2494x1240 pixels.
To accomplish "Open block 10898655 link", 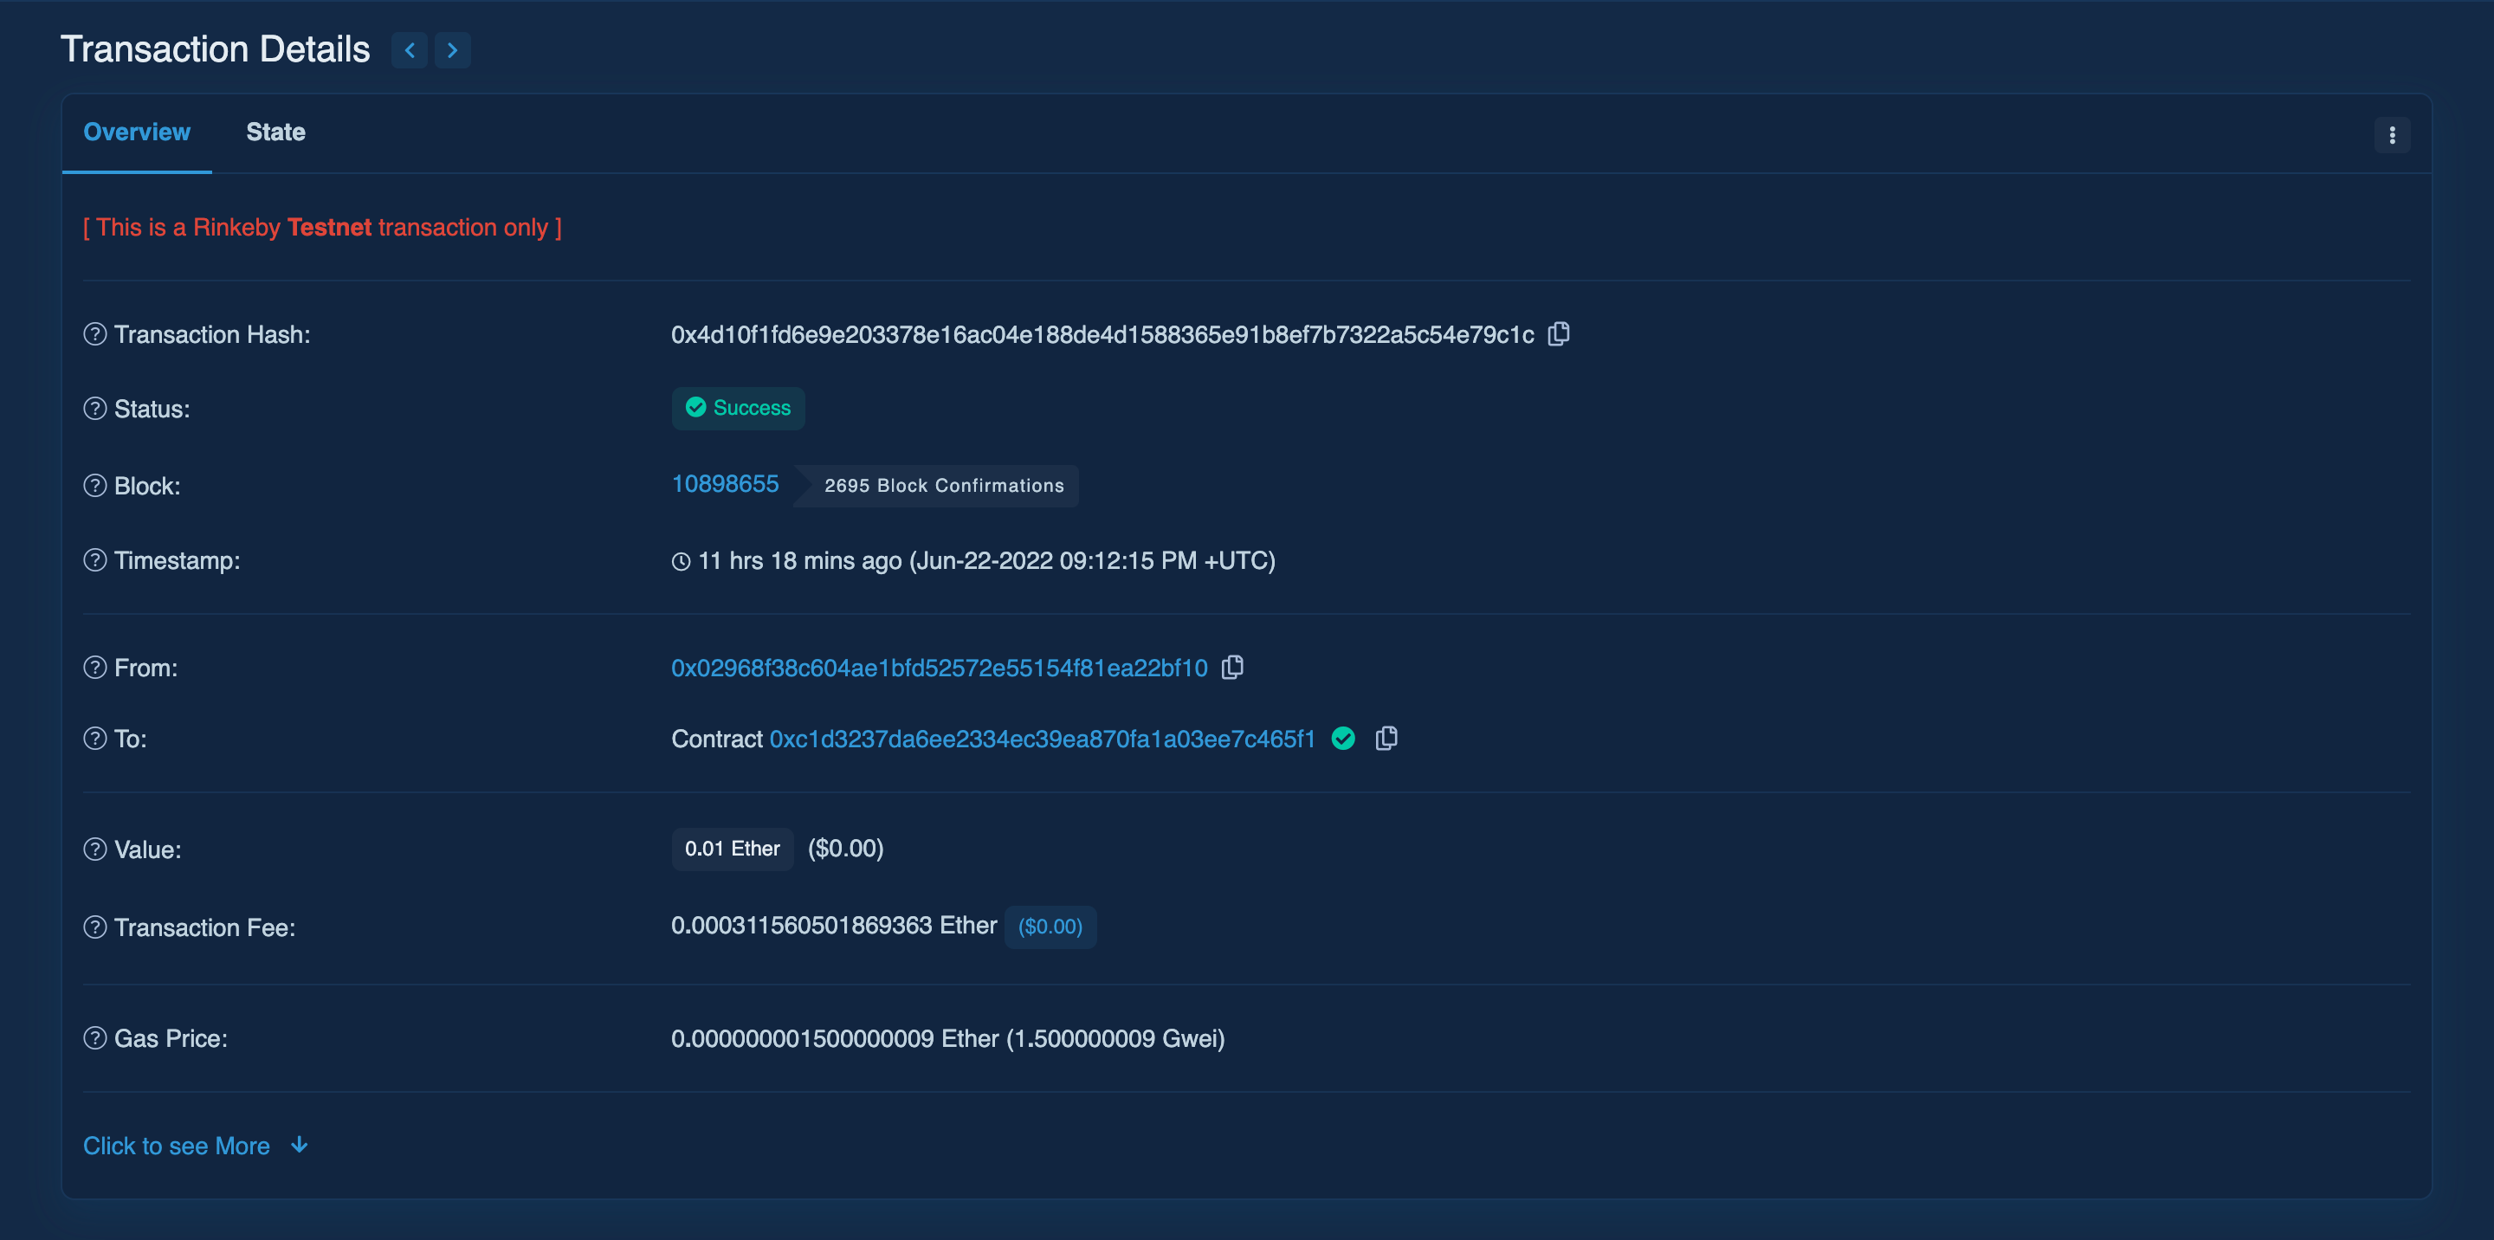I will [724, 484].
